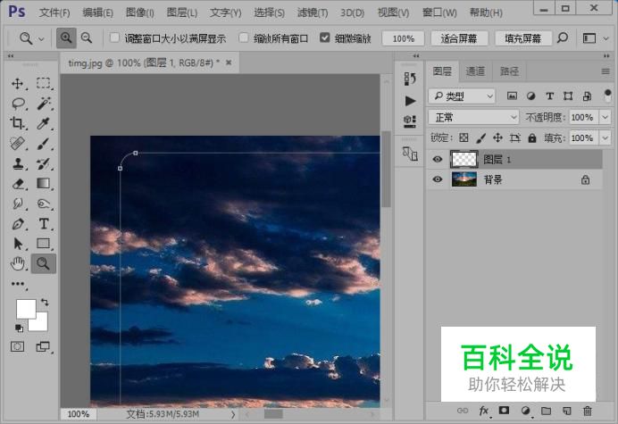This screenshot has height=424, width=618.
Task: Open the layer filter type dropdown
Action: (x=462, y=96)
